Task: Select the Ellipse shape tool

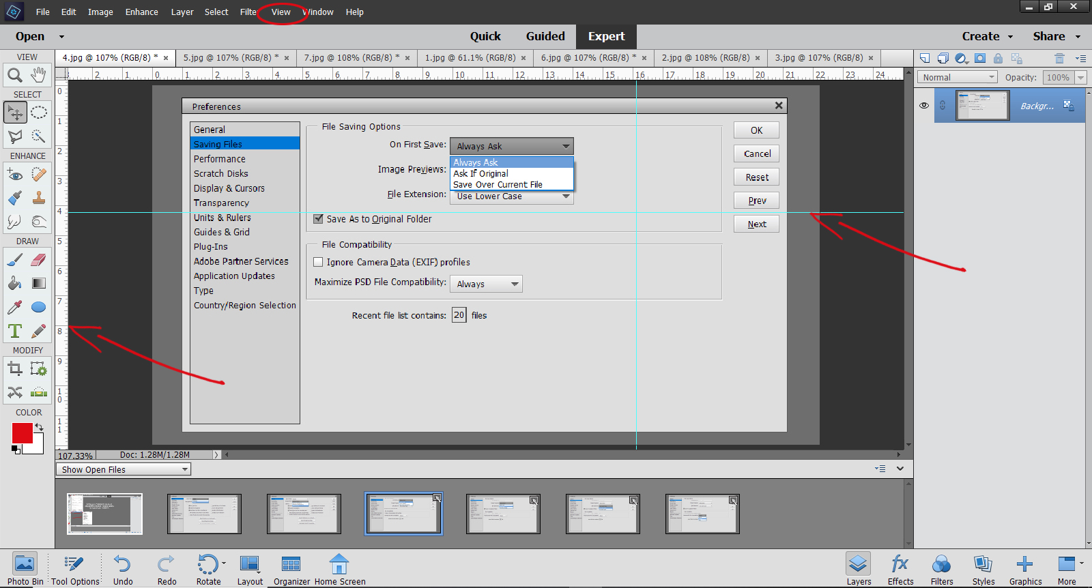Action: point(39,307)
